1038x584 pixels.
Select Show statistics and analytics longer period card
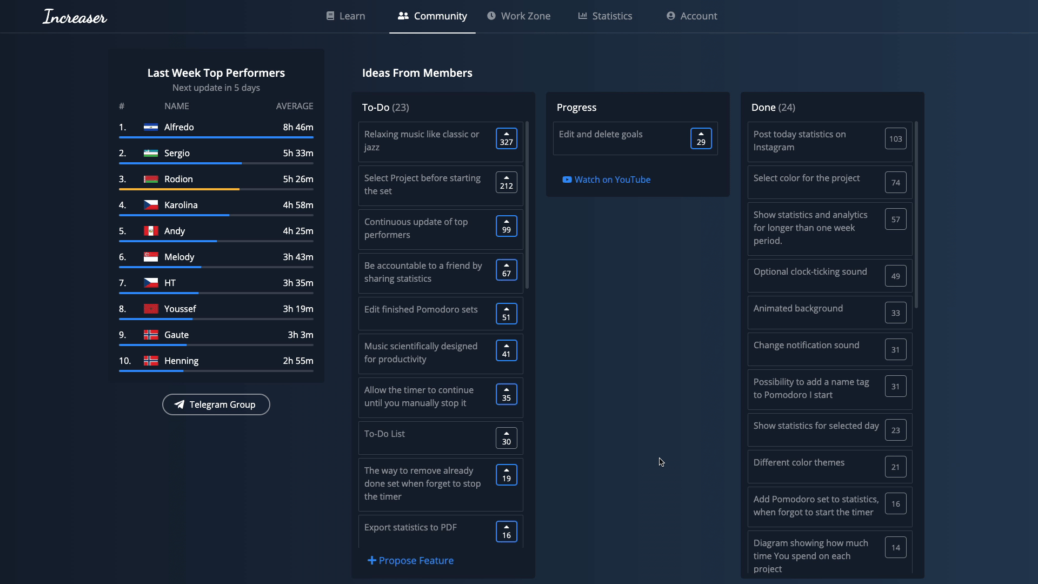[x=830, y=229]
